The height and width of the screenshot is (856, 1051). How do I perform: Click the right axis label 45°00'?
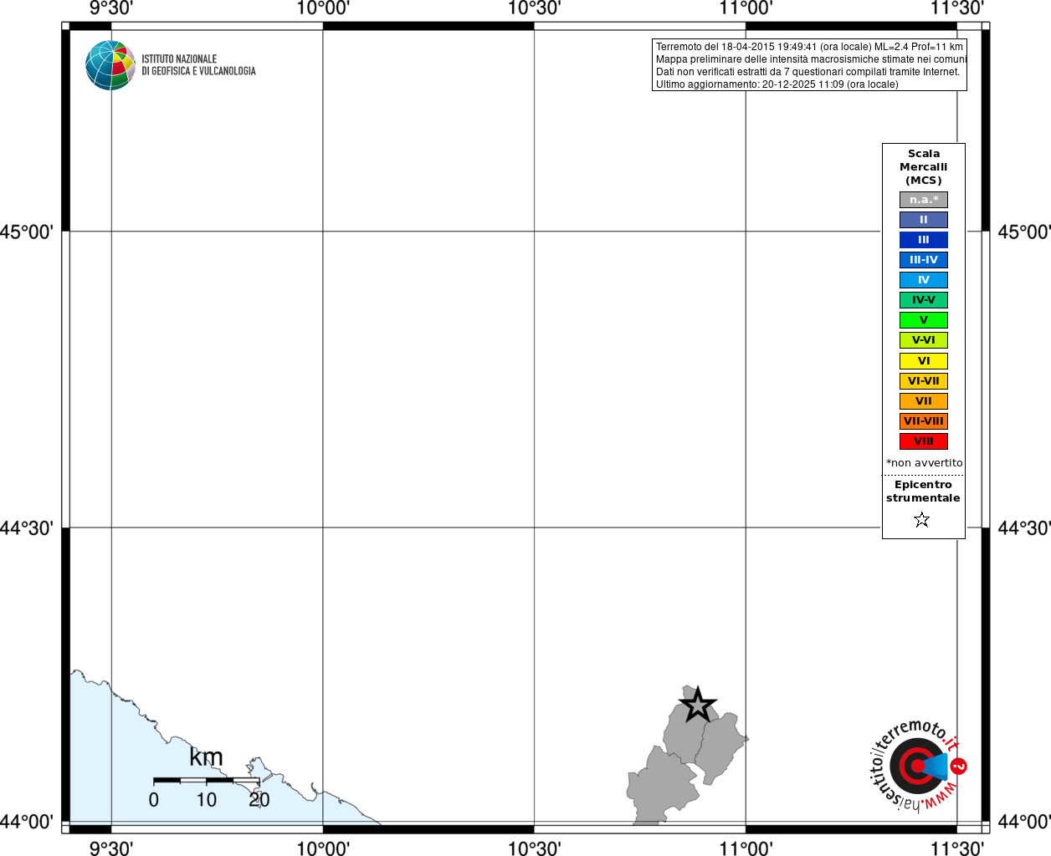pyautogui.click(x=1024, y=232)
